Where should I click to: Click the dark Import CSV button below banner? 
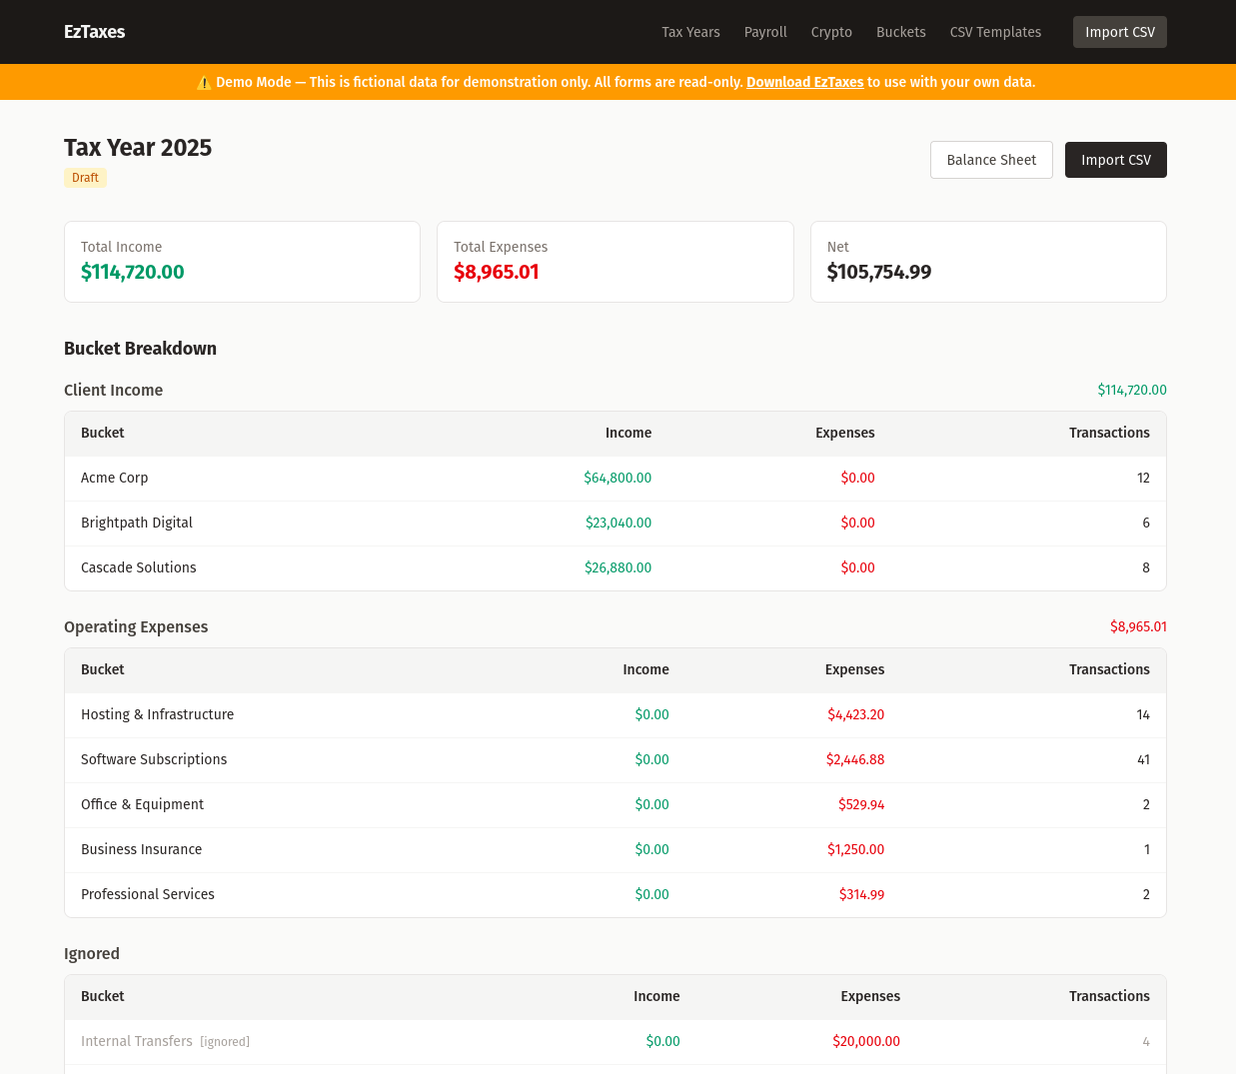[1116, 160]
